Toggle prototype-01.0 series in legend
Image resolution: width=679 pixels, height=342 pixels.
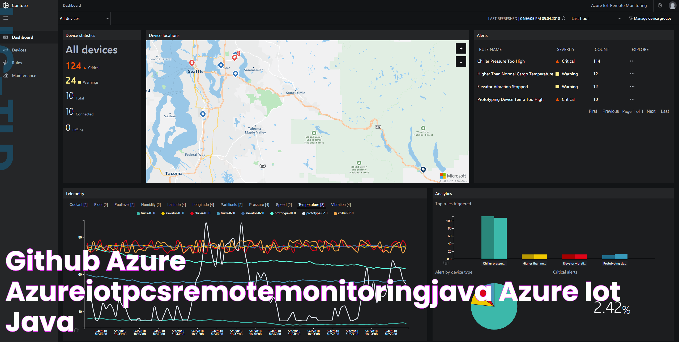(283, 213)
